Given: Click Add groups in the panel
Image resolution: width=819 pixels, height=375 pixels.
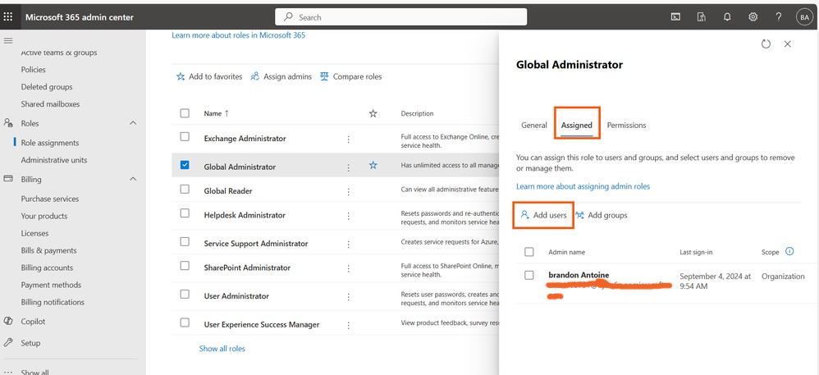Looking at the screenshot, I should click(x=602, y=215).
